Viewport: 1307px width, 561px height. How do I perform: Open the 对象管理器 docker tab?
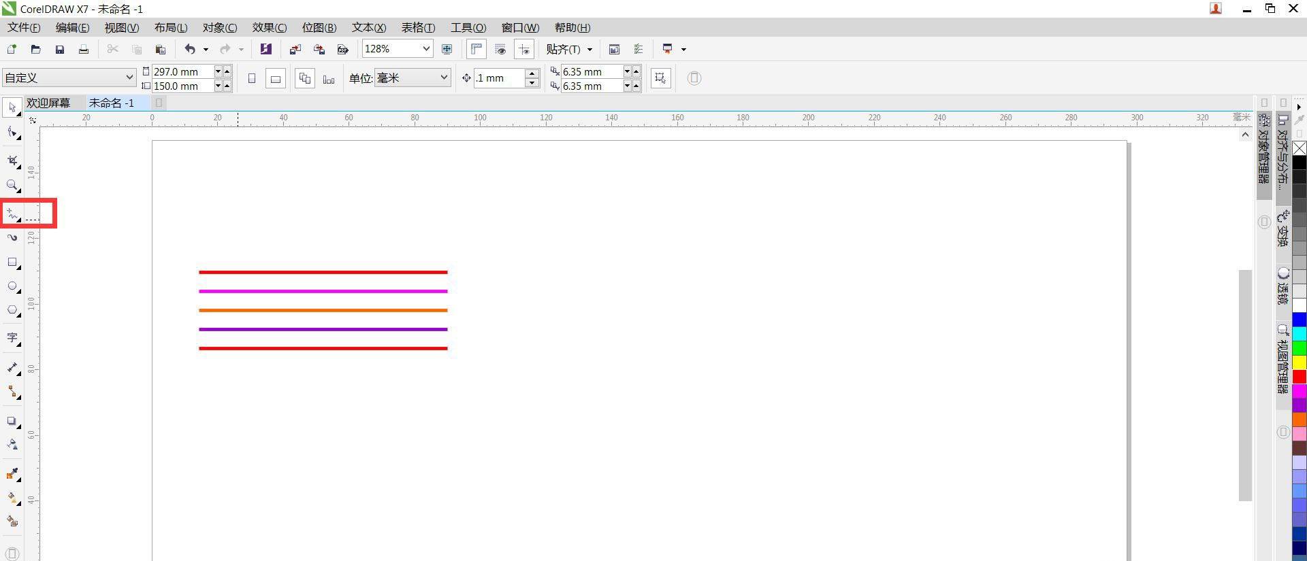click(x=1264, y=148)
